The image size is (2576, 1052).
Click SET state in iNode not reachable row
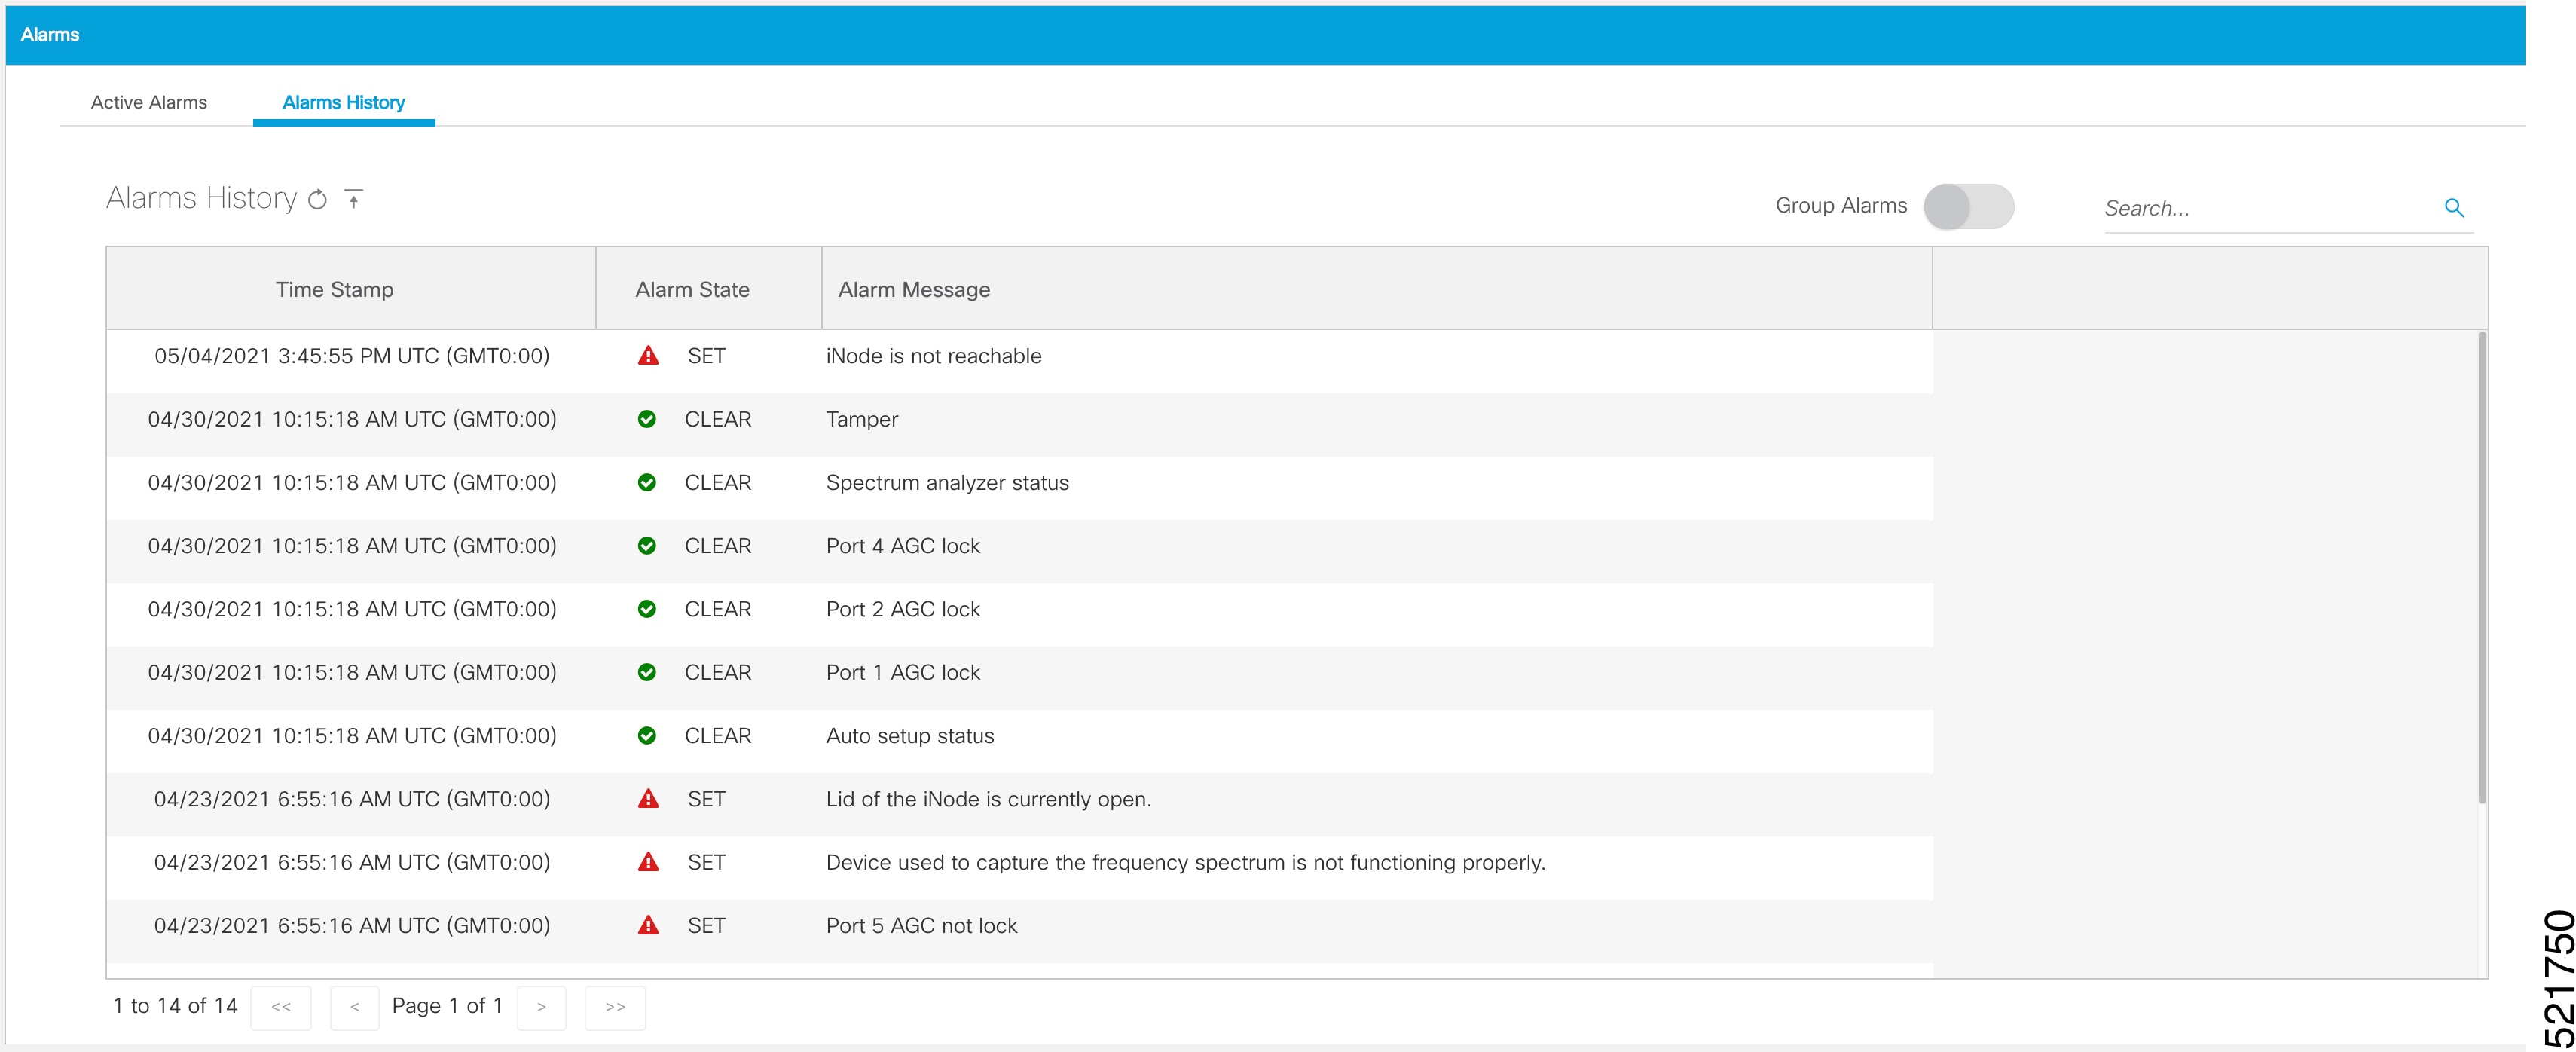(706, 356)
